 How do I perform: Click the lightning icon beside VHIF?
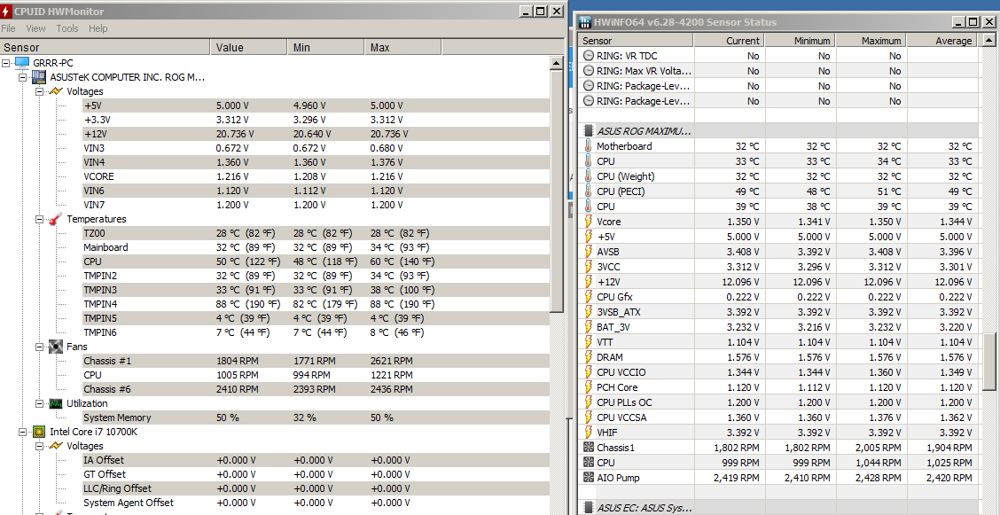coord(589,433)
